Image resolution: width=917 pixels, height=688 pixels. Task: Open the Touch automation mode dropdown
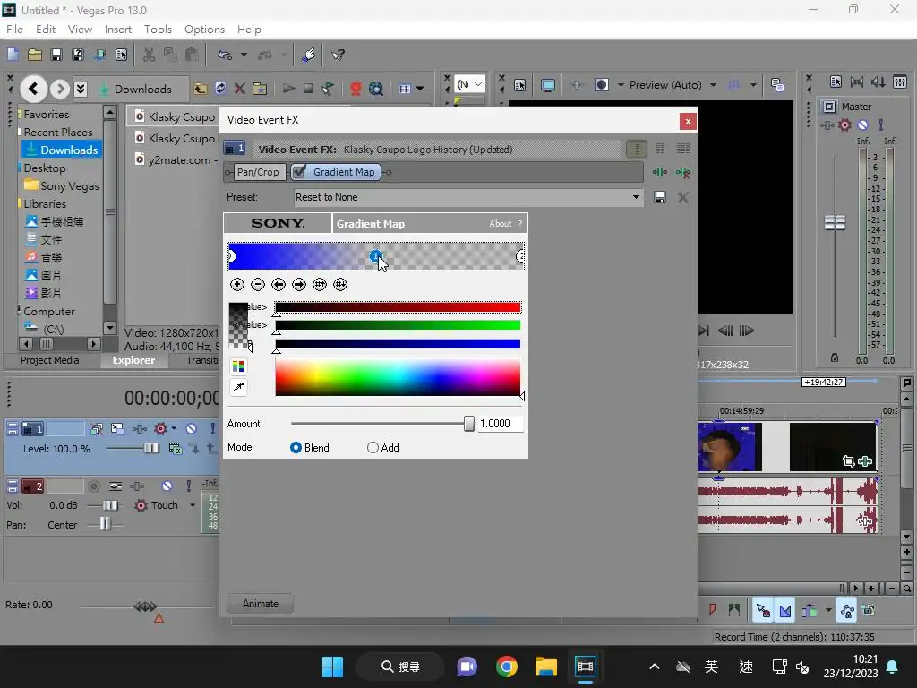click(193, 505)
